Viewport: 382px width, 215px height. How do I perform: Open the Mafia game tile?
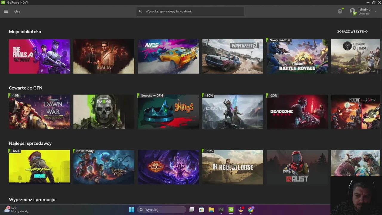(104, 56)
